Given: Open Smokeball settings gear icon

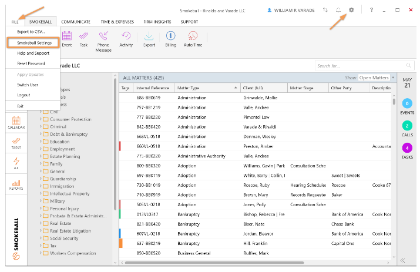Looking at the screenshot, I should (x=351, y=10).
